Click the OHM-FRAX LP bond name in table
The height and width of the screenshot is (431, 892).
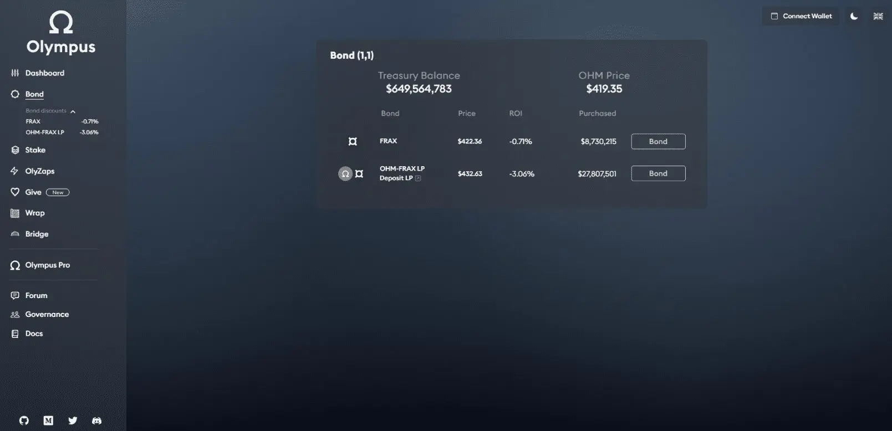pos(402,169)
